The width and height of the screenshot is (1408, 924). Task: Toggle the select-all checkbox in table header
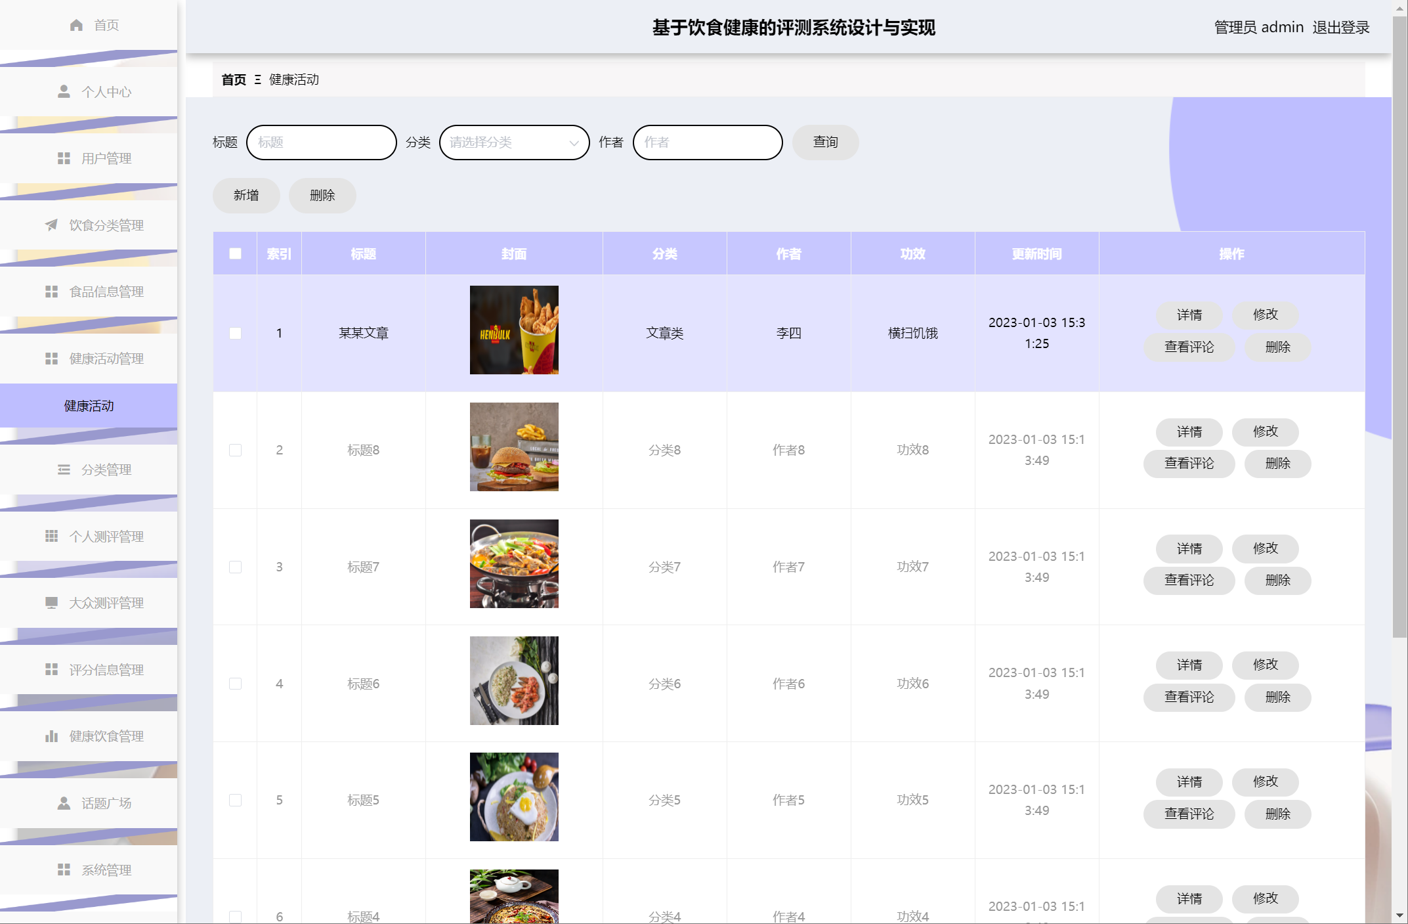click(x=235, y=253)
